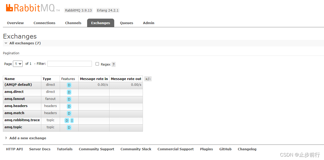
Task: Click the D feature badge for amq.fanout
Action: coord(69,99)
